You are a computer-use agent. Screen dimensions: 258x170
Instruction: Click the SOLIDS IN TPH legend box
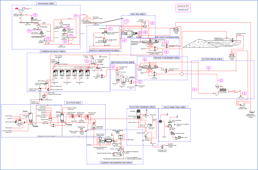tap(184, 6)
